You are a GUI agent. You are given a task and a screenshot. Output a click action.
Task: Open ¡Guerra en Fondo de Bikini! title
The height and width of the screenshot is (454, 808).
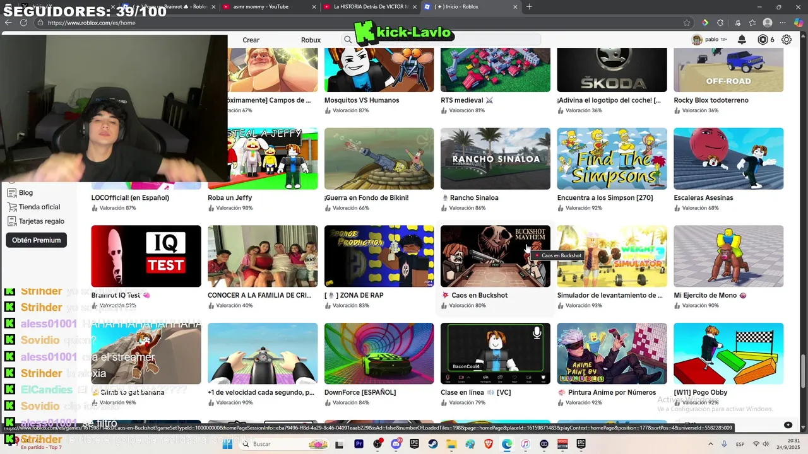[366, 198]
